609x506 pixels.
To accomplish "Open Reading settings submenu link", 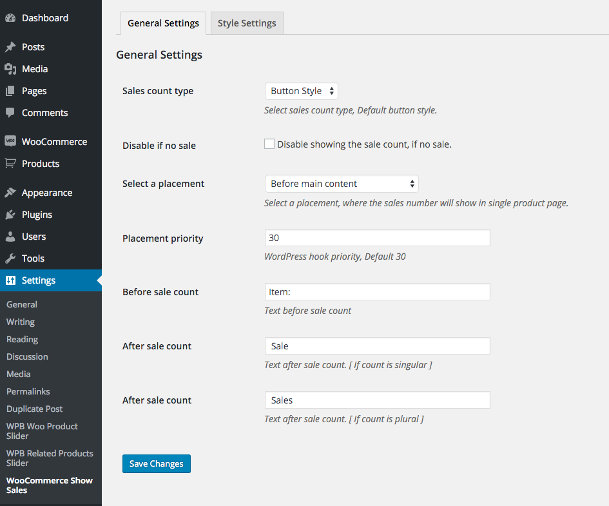I will pos(22,340).
